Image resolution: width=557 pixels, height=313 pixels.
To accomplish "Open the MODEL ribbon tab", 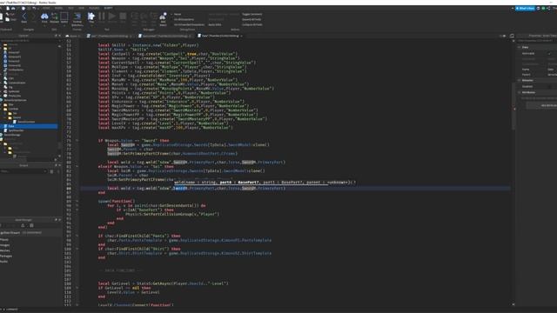I will (x=58, y=8).
